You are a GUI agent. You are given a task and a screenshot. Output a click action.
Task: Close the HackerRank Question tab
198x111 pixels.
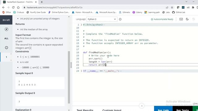36,2
